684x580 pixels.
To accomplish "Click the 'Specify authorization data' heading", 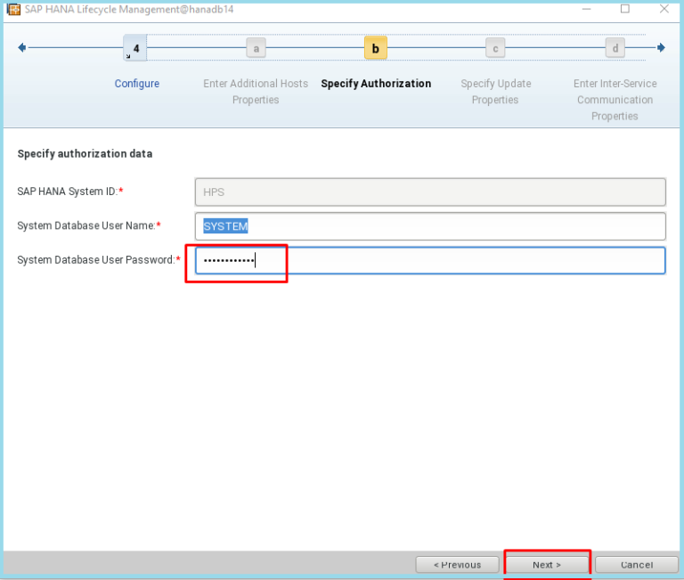I will click(85, 153).
